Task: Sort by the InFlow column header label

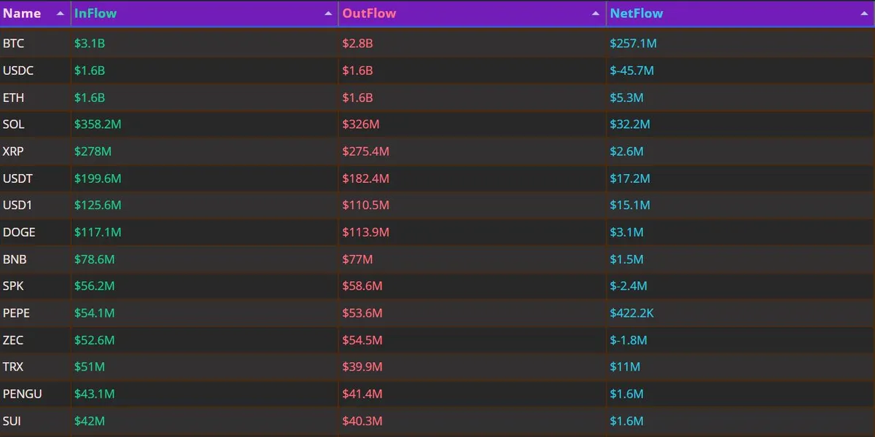Action: coord(96,13)
